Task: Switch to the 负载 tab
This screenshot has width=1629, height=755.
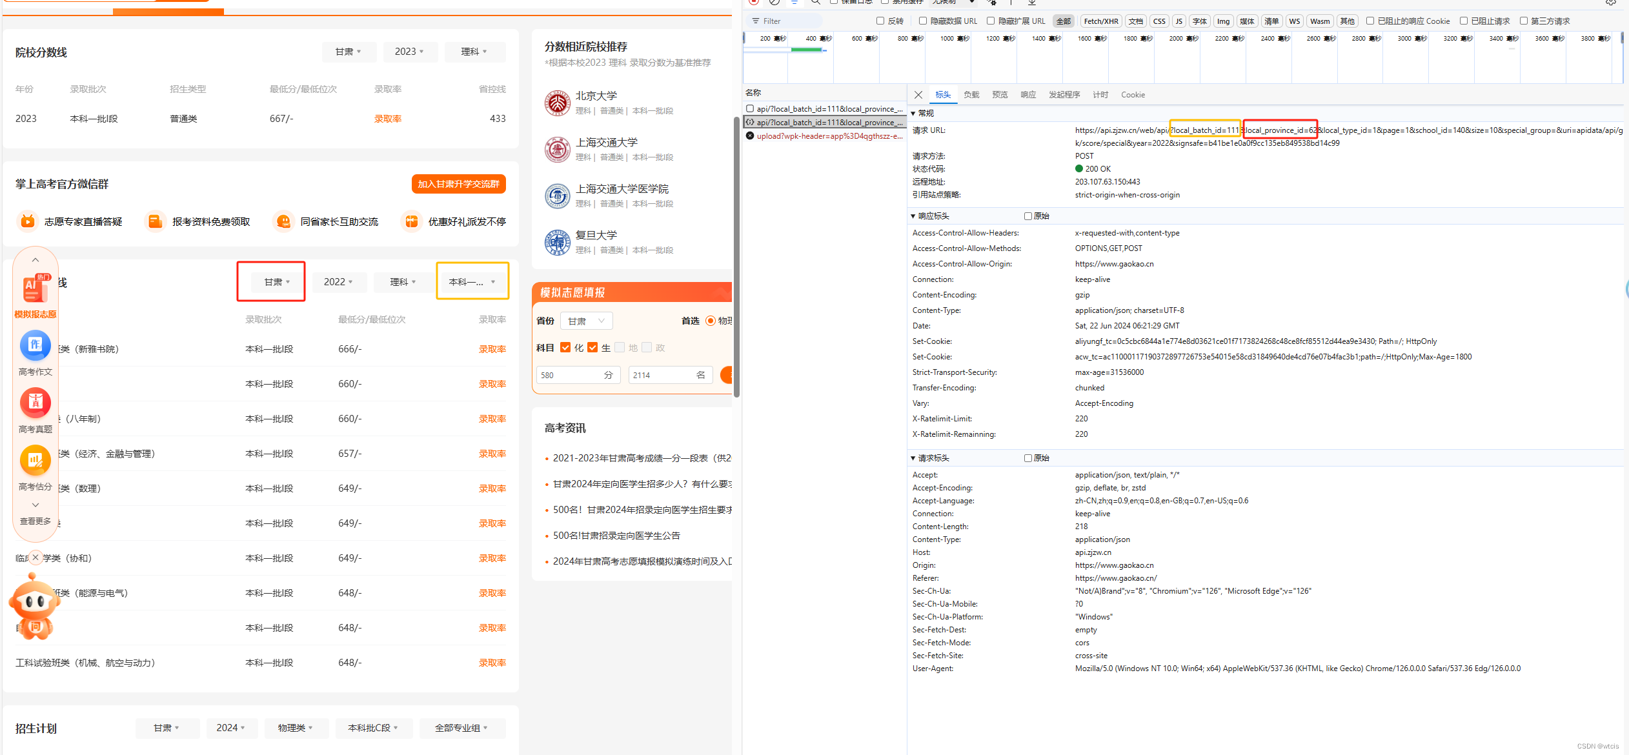Action: pyautogui.click(x=971, y=95)
